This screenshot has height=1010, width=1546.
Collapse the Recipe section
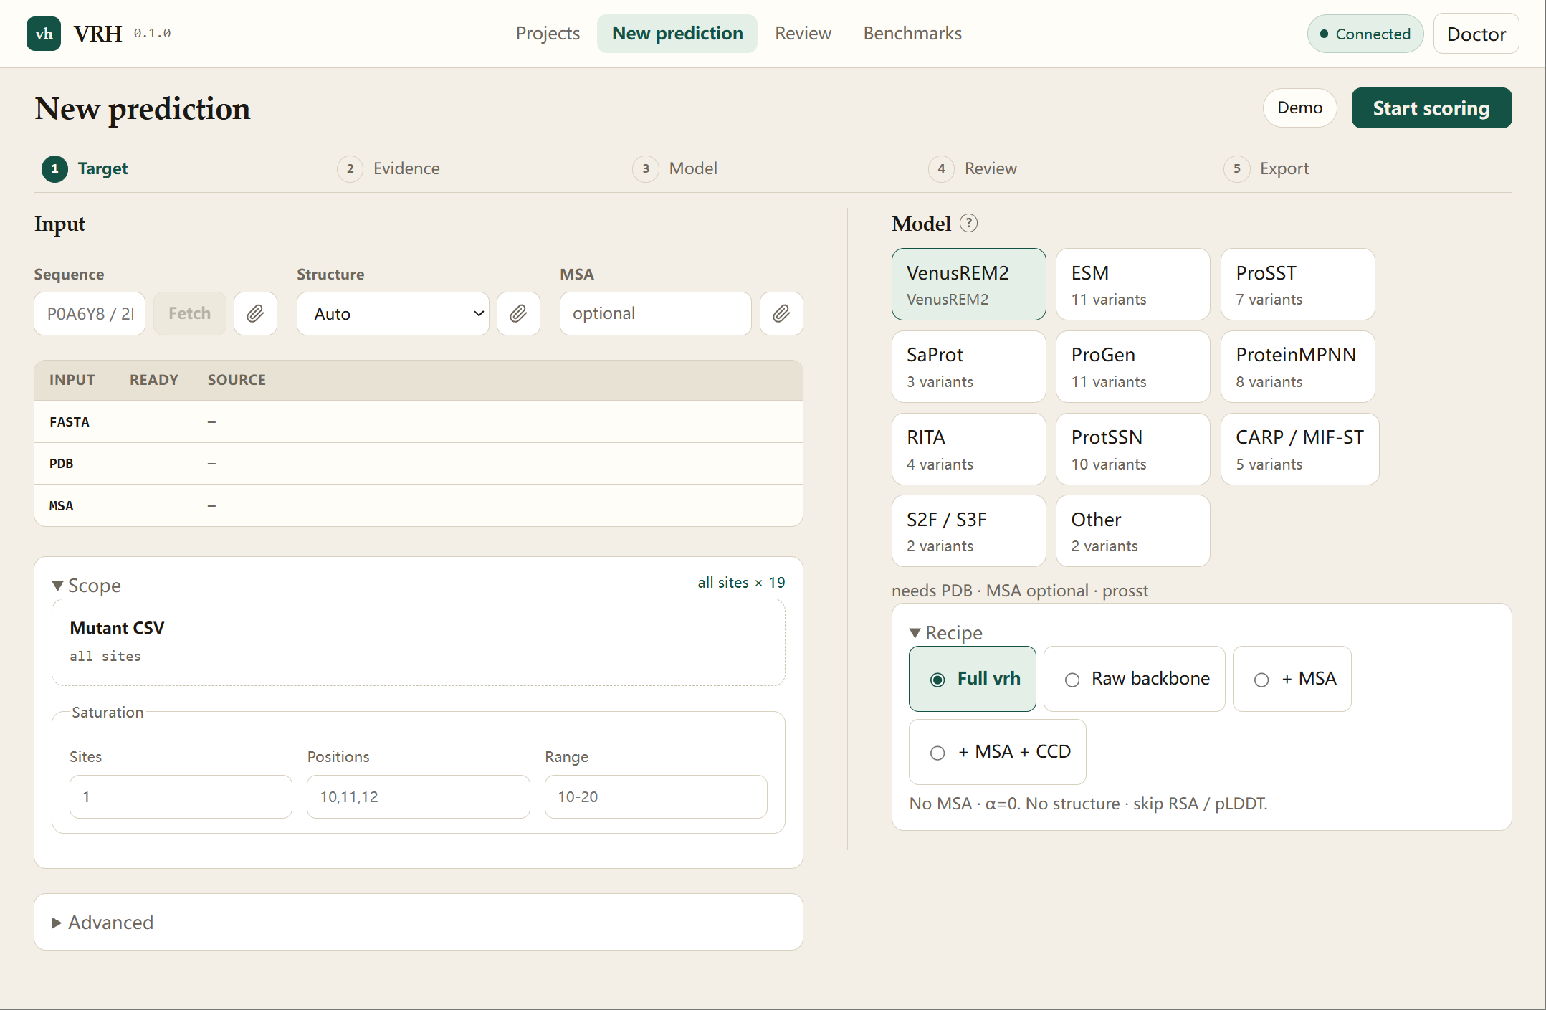tap(946, 633)
